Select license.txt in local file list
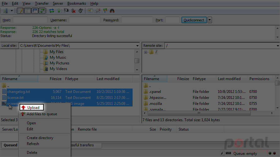 point(67,98)
